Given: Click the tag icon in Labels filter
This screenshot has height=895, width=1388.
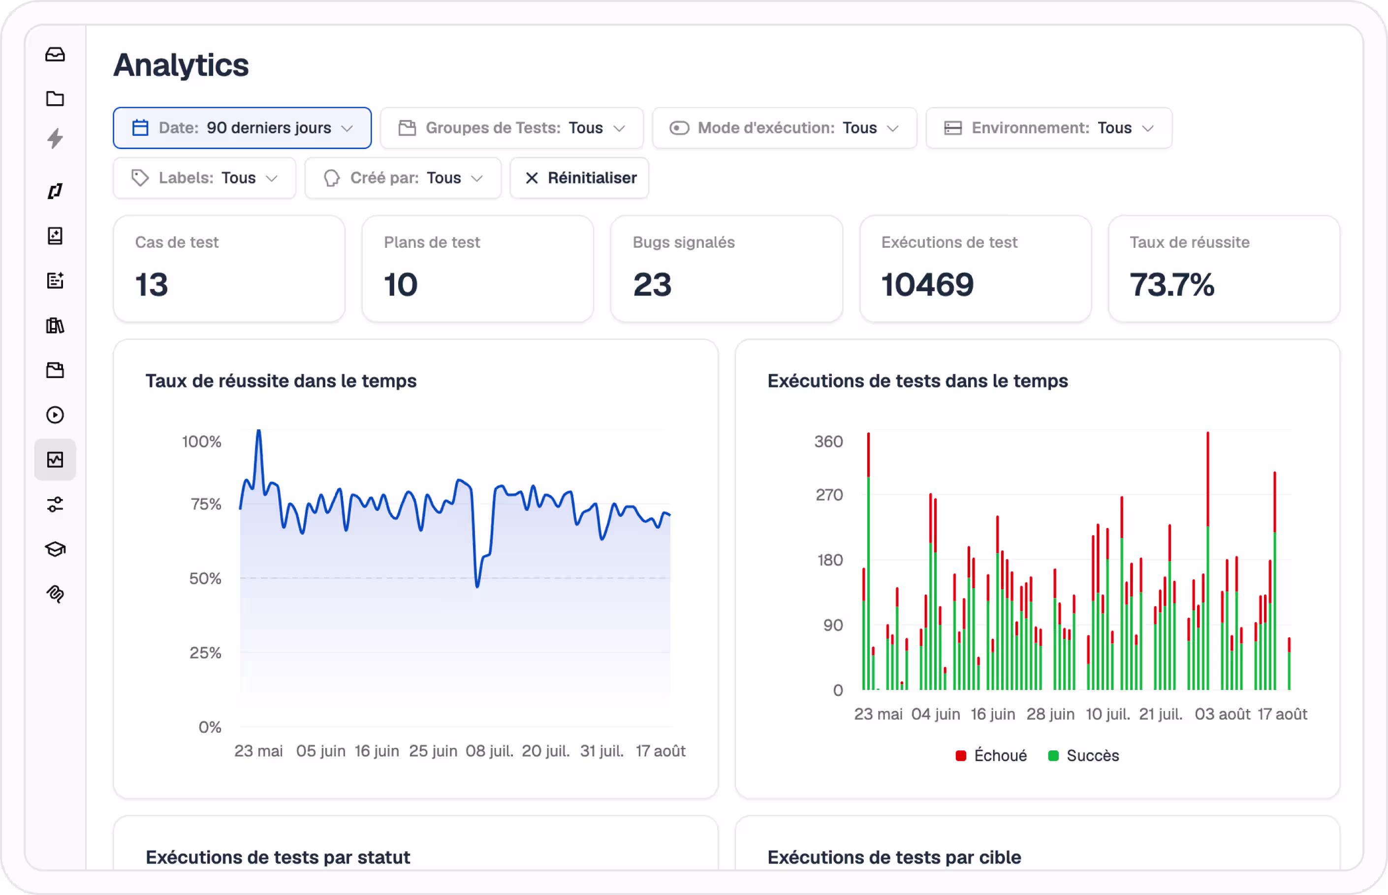Looking at the screenshot, I should pyautogui.click(x=140, y=178).
